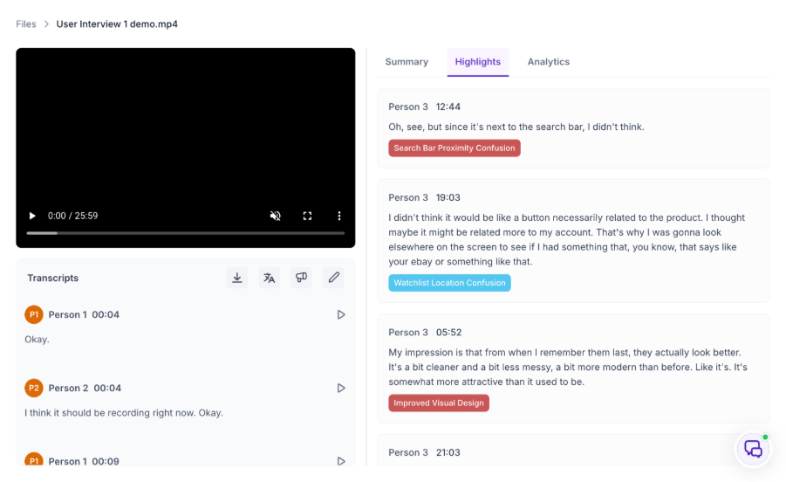Open the chat support widget

(x=753, y=449)
